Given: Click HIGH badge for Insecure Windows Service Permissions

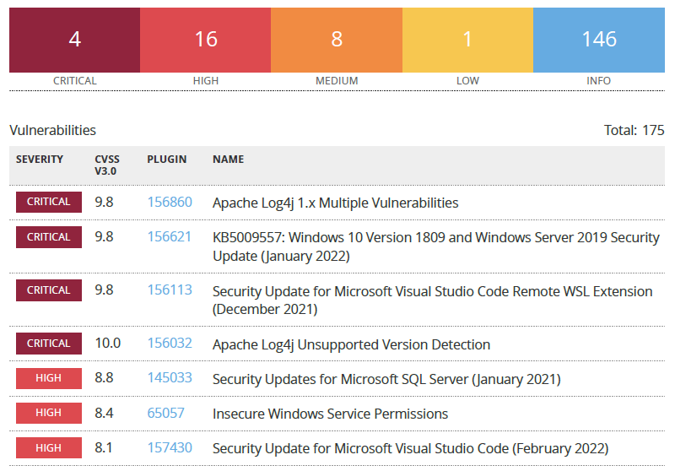Looking at the screenshot, I should point(49,413).
